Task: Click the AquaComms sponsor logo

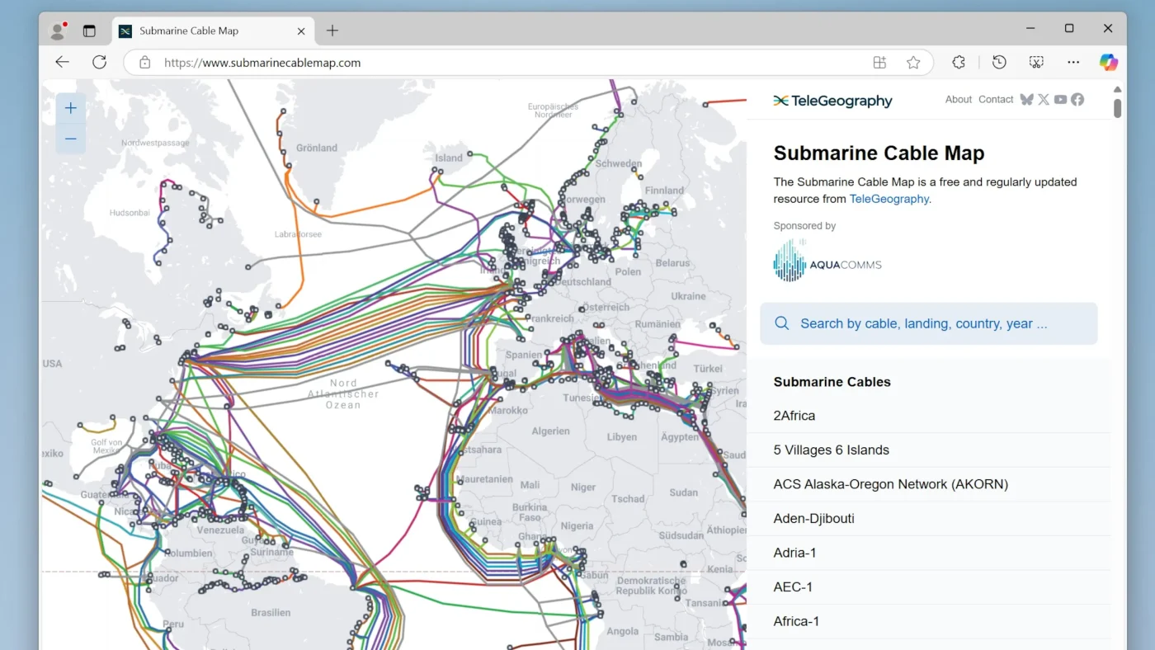Action: 827,261
